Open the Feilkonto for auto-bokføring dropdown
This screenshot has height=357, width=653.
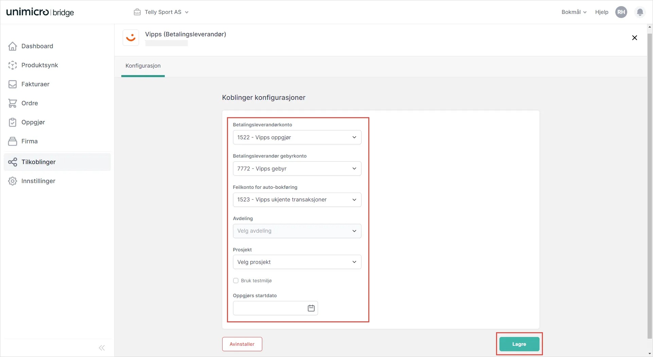coord(297,200)
